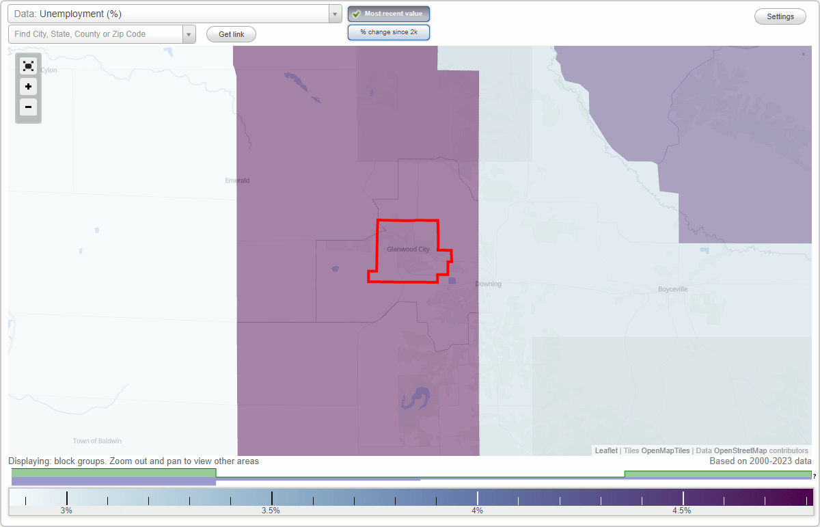Click the Boyceville area on the map
820x527 pixels.
click(673, 288)
